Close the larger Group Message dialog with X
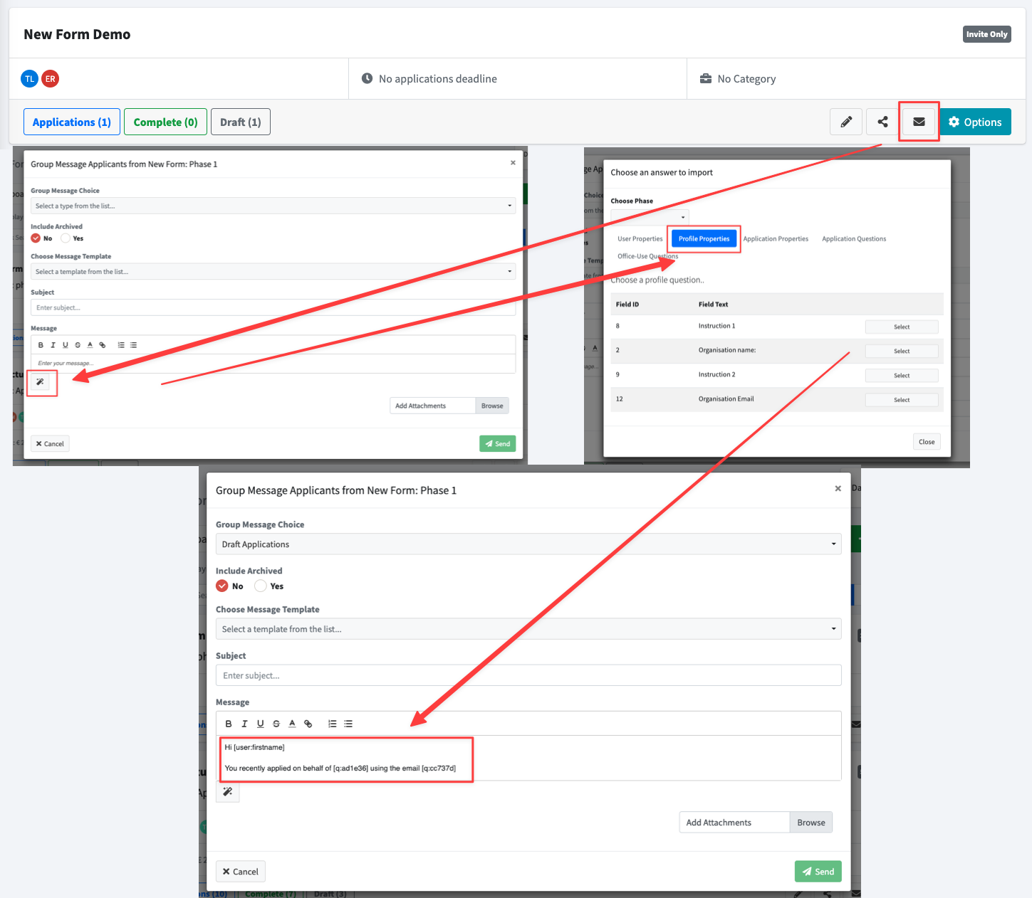 tap(838, 488)
